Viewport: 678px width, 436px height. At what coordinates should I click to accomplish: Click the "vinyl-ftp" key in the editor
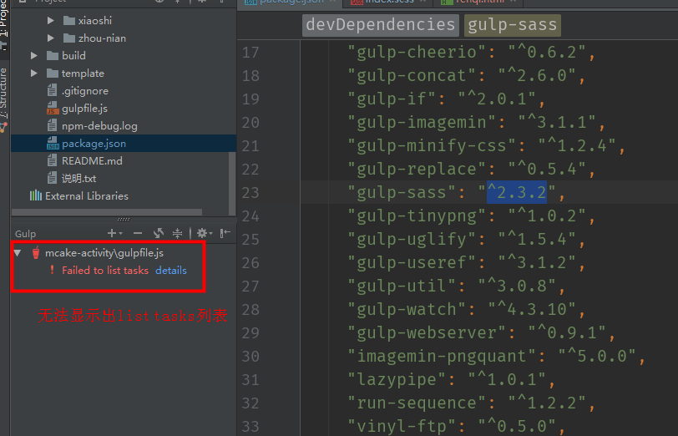[402, 426]
